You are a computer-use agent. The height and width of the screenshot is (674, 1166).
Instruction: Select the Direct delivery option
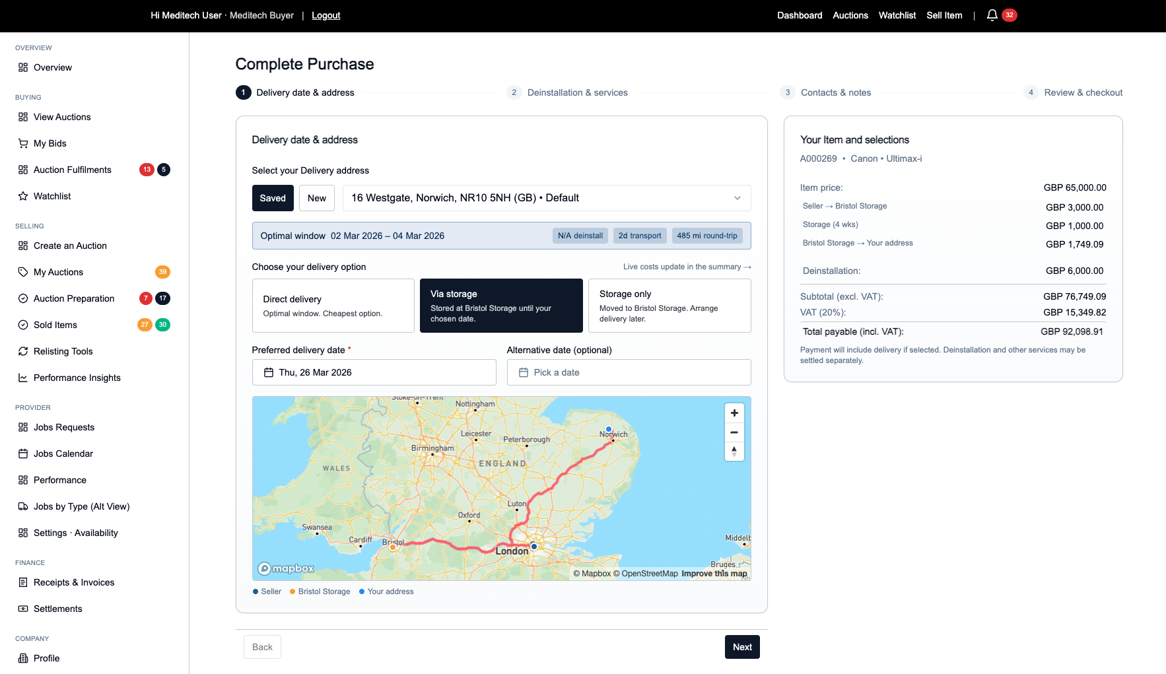(x=333, y=306)
